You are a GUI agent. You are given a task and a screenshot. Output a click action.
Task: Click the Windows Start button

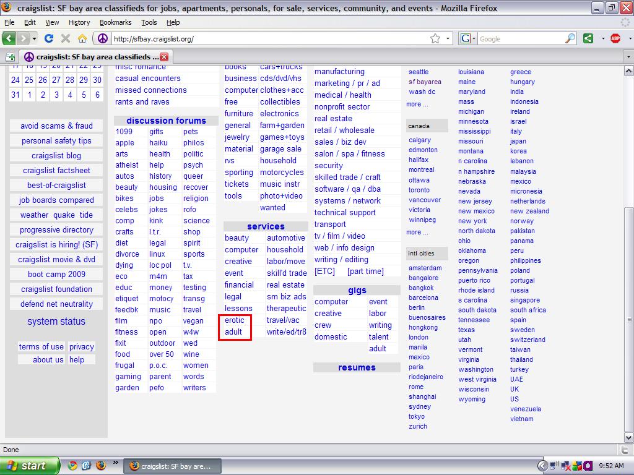point(30,466)
